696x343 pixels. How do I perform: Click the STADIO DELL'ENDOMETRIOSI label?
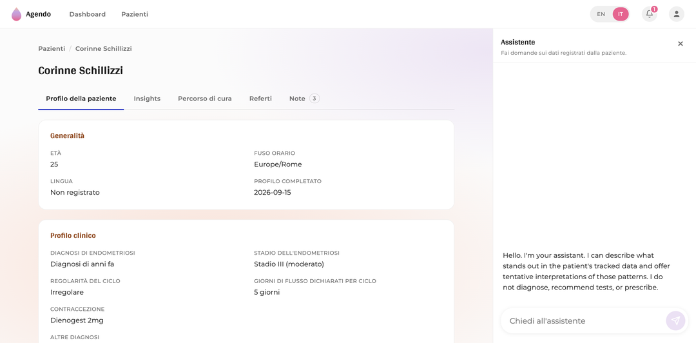click(x=296, y=253)
